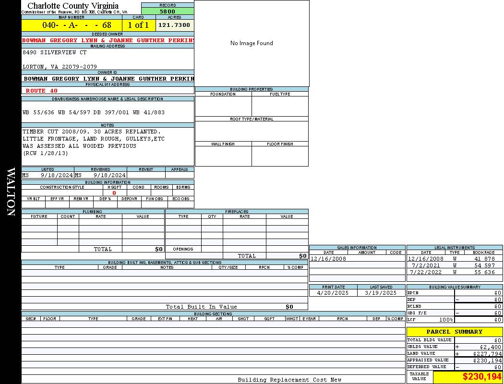Click the yellow PARCEL SUMMARY header
Viewport: 504px width, 384px height.
[x=454, y=332]
